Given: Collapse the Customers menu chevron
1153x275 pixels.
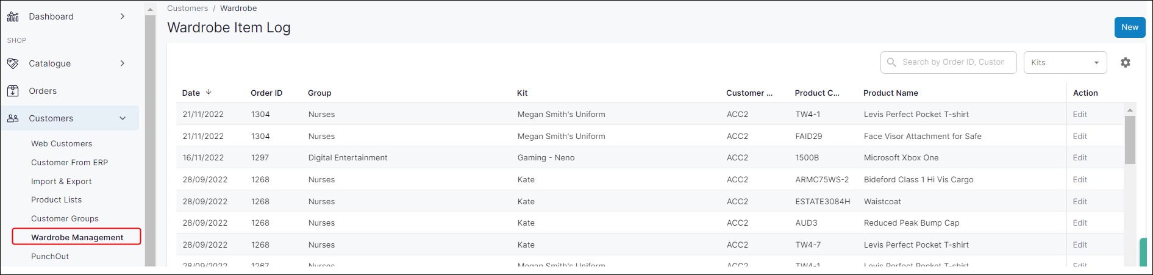Looking at the screenshot, I should (x=123, y=118).
